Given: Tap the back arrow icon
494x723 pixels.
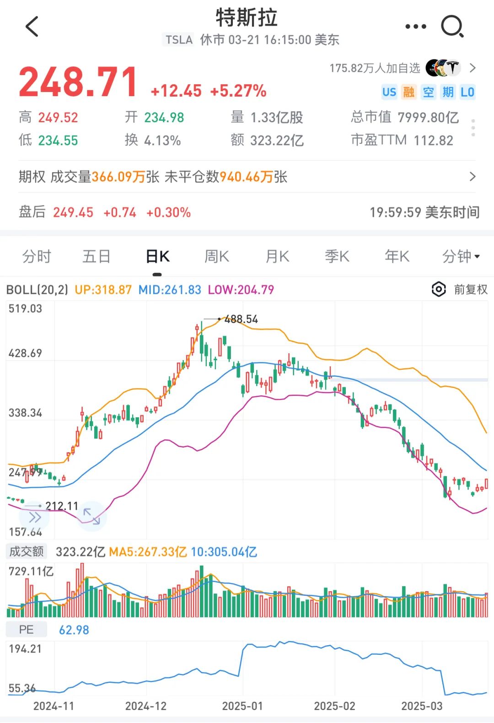Looking at the screenshot, I should click(32, 27).
